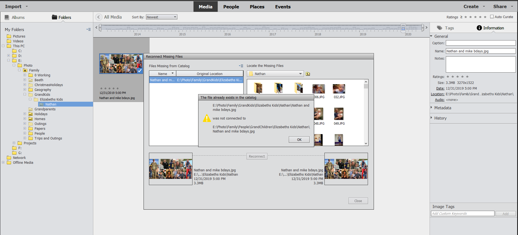518x235 pixels.
Task: Click the Homes folder picture icon
Action: pyautogui.click(x=31, y=119)
